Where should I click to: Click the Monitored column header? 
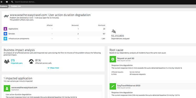point(101,25)
